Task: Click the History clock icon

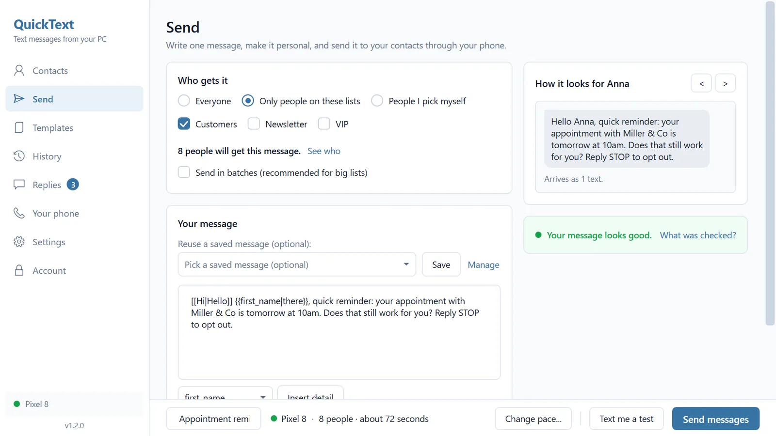Action: point(19,156)
